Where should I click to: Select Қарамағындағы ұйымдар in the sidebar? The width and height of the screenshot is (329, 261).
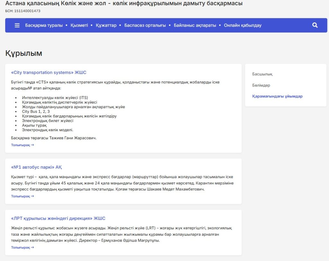tap(277, 96)
